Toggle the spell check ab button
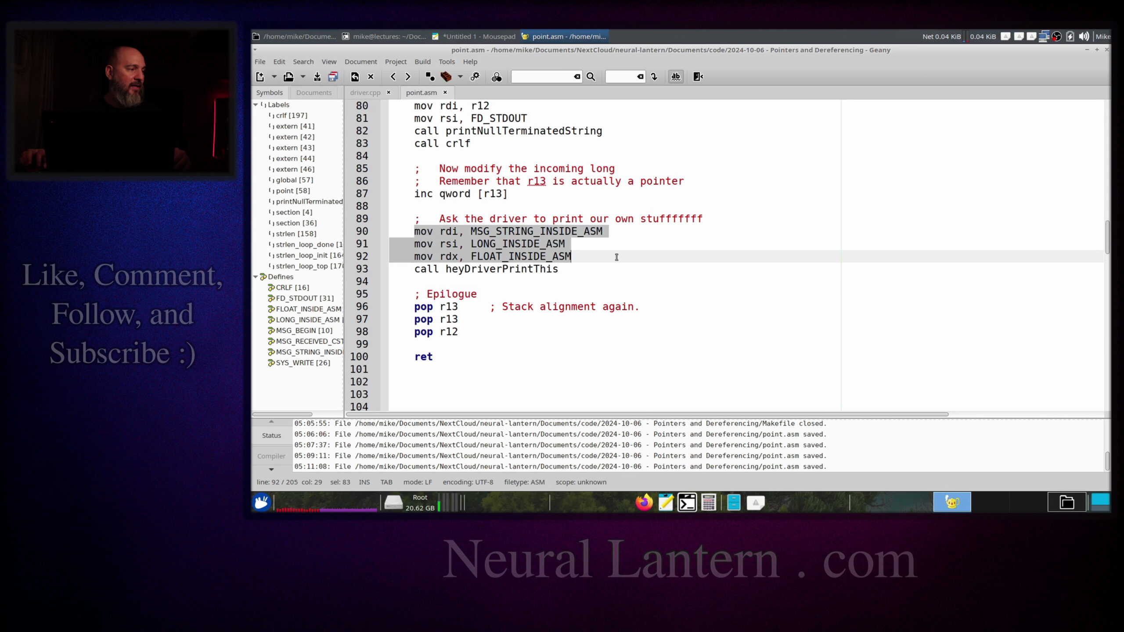Screen dimensions: 1124x632 (x=676, y=77)
